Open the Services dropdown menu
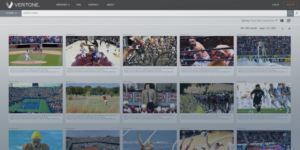This screenshot has height=150, width=300. [x=63, y=5]
